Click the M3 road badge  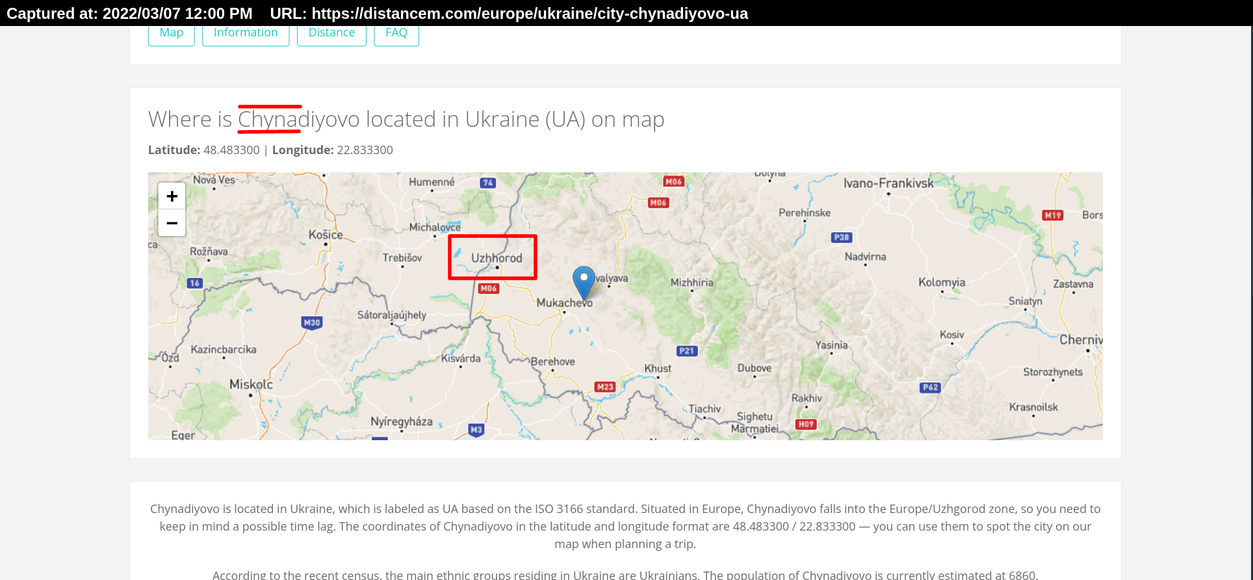click(x=476, y=430)
